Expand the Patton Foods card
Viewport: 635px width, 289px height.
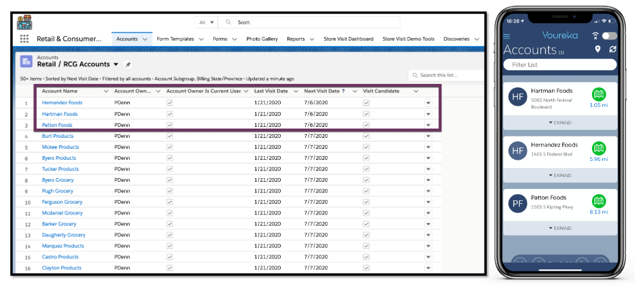tap(560, 228)
